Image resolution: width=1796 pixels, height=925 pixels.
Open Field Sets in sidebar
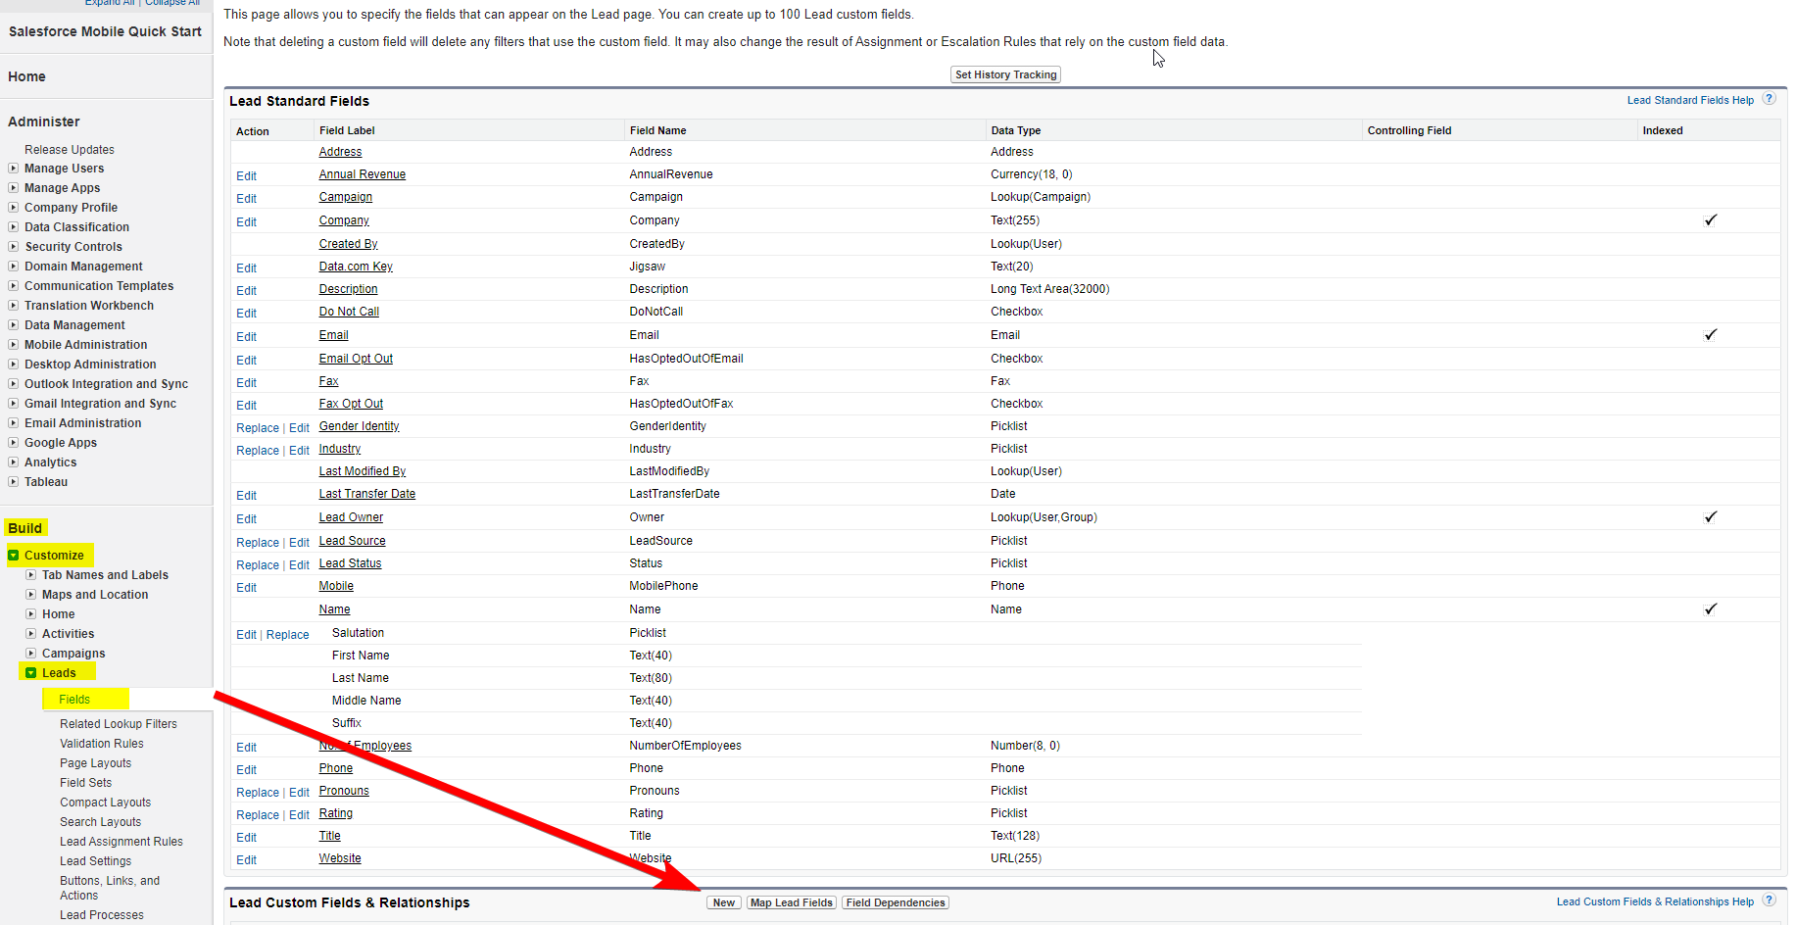tap(85, 783)
